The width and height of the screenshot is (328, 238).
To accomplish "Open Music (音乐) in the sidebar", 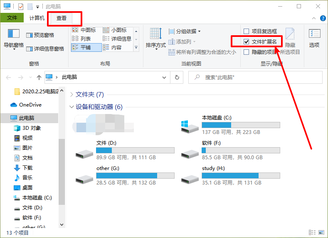I will point(23,178).
